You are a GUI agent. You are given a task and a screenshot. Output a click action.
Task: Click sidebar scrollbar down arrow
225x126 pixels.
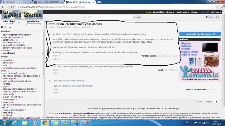click(x=43, y=118)
